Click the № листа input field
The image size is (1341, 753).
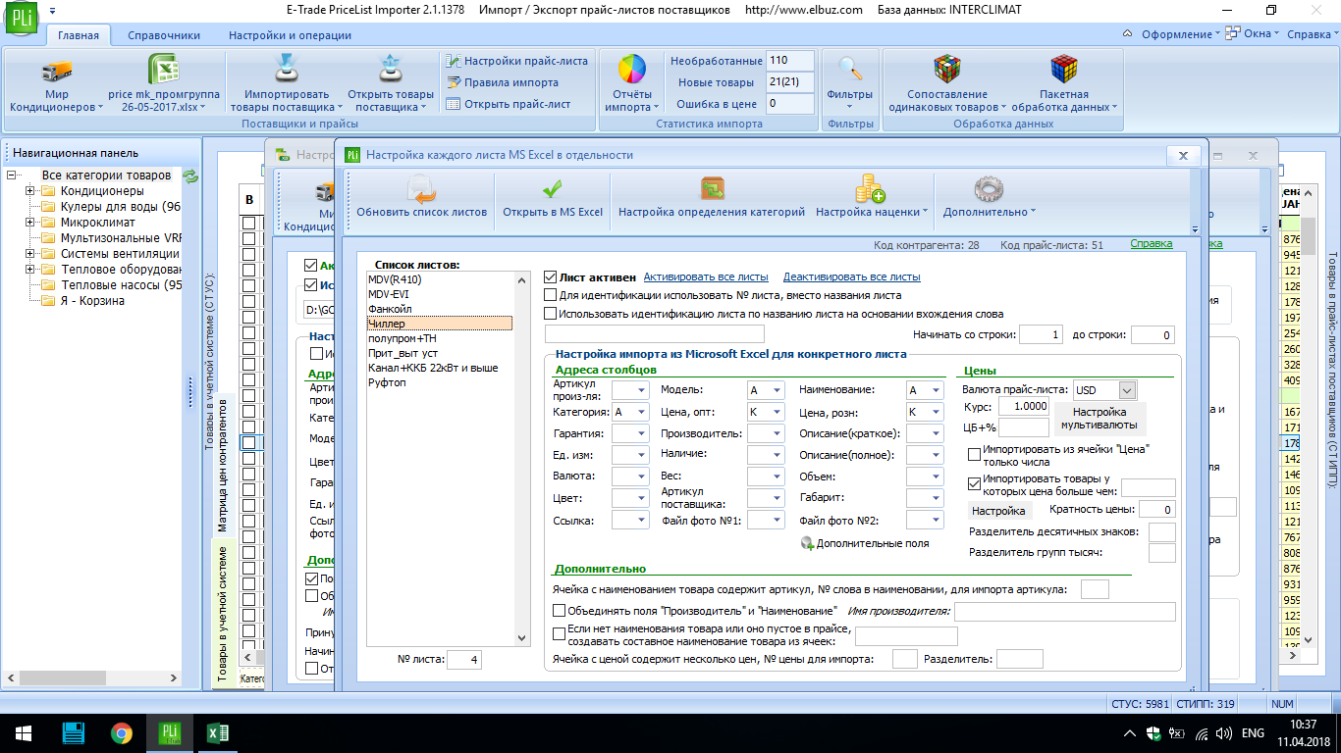464,661
